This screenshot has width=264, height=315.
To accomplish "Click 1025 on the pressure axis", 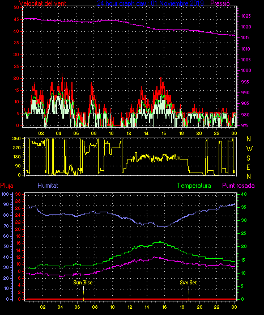I will coord(245,16).
